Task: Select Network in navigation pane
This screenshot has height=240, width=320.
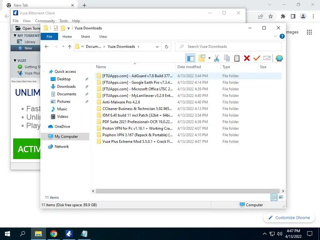Action: pyautogui.click(x=62, y=147)
